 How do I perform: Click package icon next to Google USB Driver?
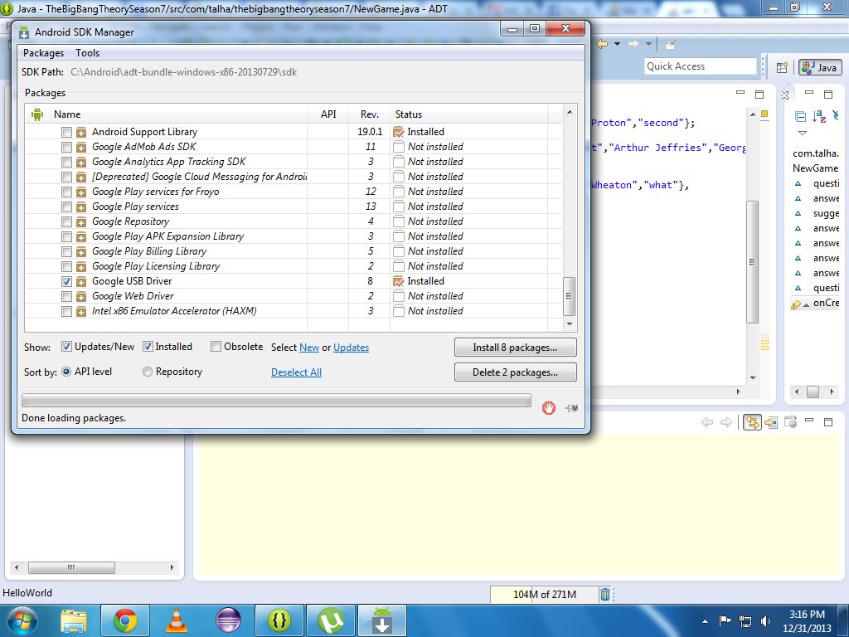coord(81,282)
